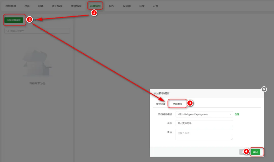Click the 备注 textarea
Viewport: 274px width, 162px height.
(204, 135)
